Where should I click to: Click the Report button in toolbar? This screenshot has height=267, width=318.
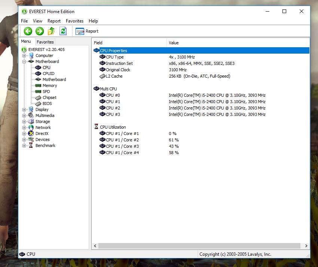click(x=87, y=31)
